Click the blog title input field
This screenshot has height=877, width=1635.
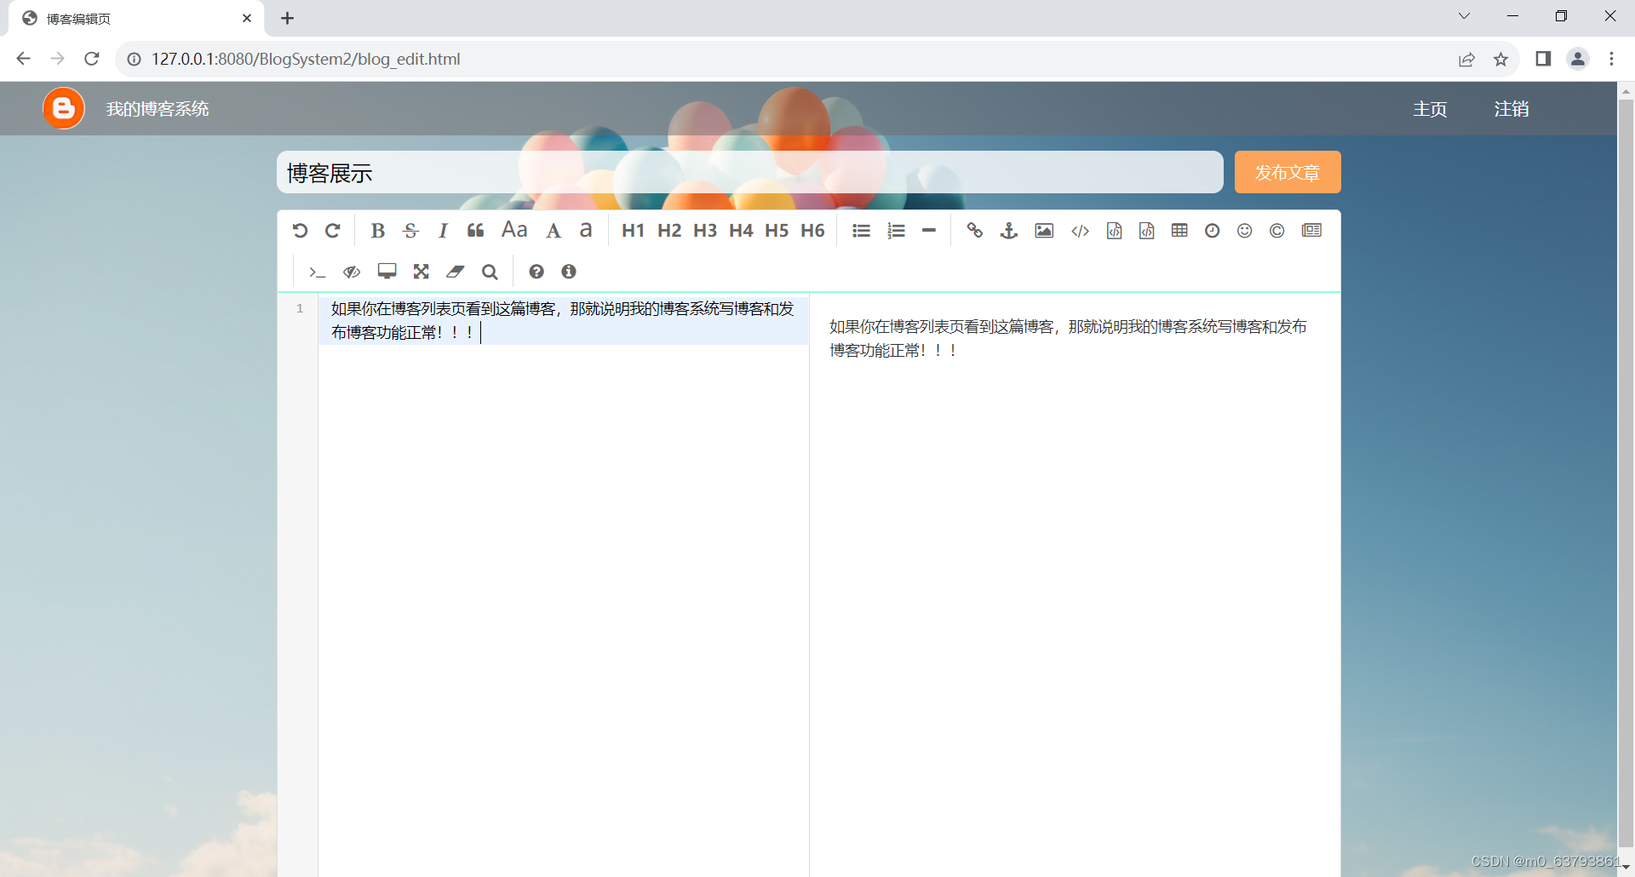(749, 172)
